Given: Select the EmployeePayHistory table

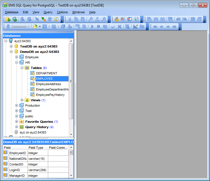Looking at the screenshot, I should [50, 95].
